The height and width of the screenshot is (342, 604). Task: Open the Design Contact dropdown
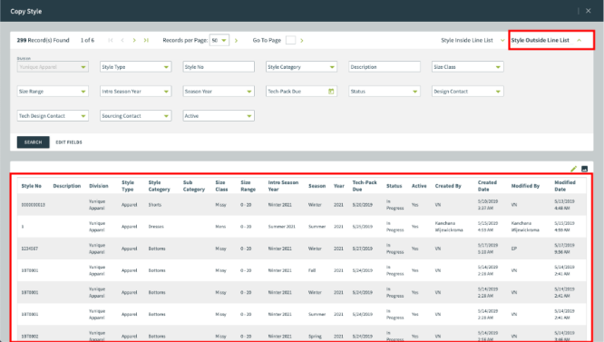tap(467, 92)
